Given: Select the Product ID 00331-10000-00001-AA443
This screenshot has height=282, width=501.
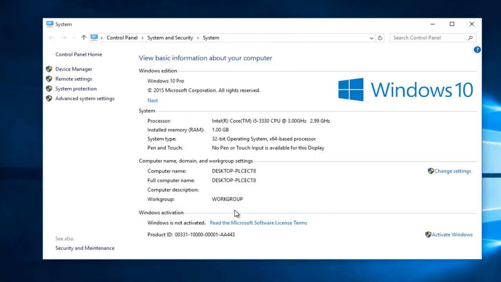Looking at the screenshot, I should click(x=205, y=234).
